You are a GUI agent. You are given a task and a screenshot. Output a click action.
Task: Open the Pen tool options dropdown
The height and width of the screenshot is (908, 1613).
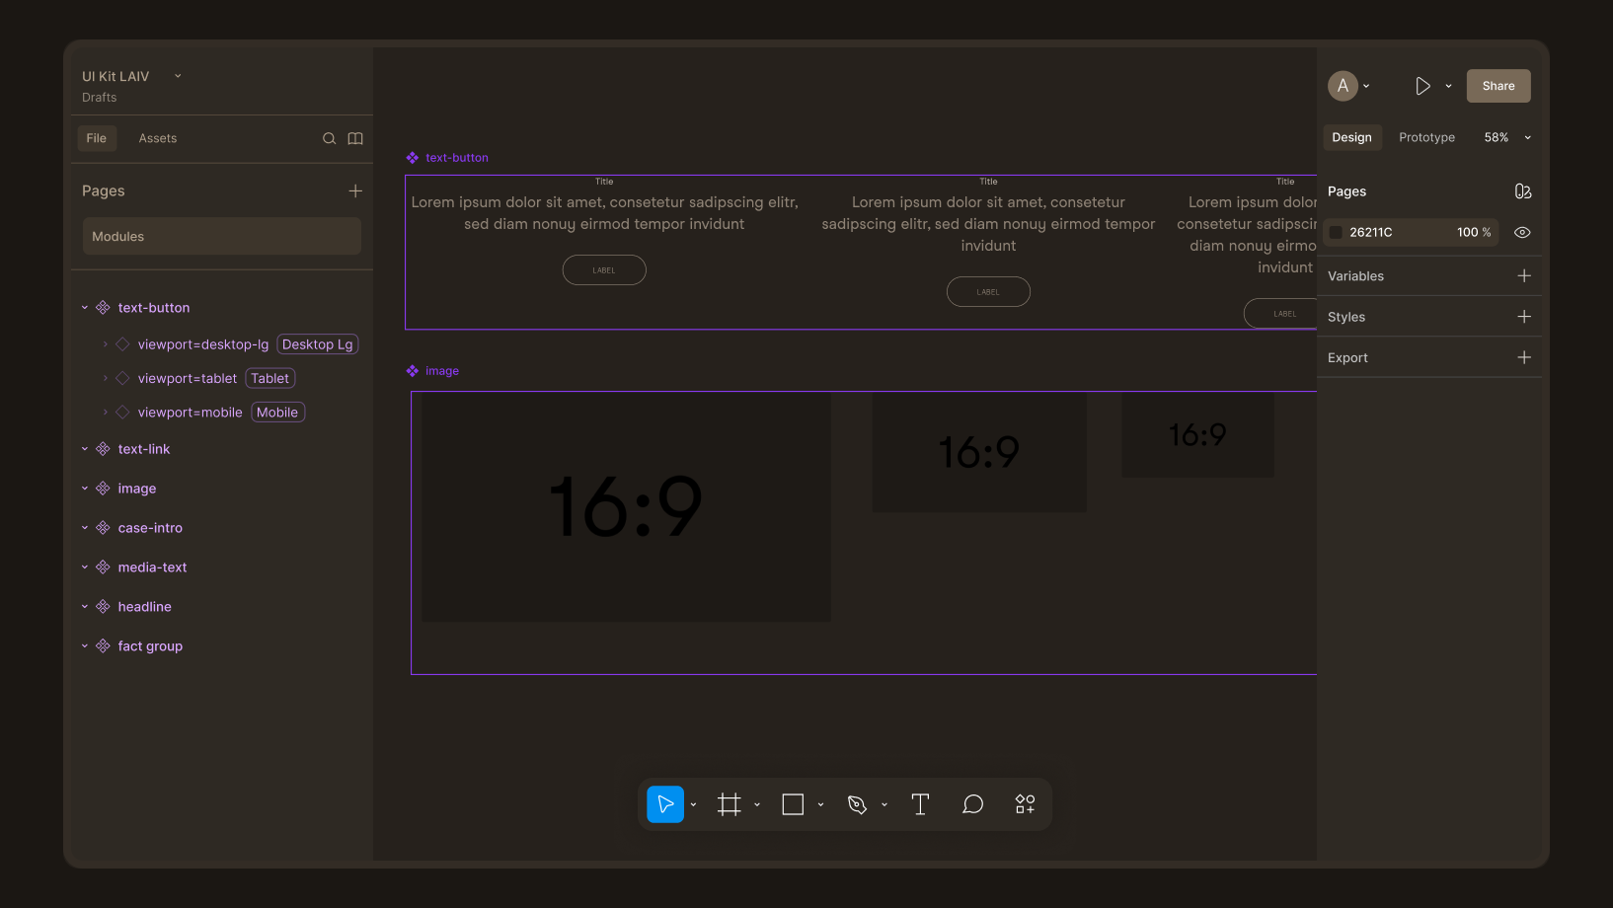click(x=884, y=804)
